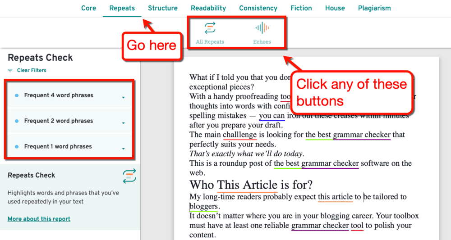Viewport: 451px width, 240px height.
Task: Toggle blue dot beside Frequent 4 word phrases
Action: point(17,95)
